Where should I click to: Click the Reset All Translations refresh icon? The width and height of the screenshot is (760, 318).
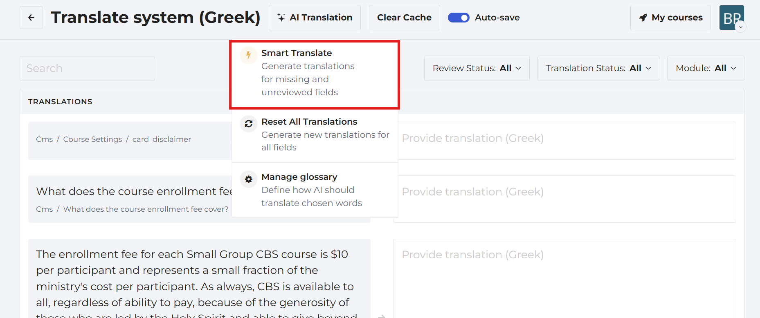248,124
